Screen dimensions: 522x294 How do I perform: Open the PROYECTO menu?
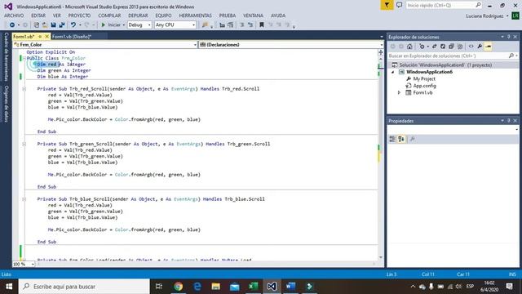tap(79, 16)
